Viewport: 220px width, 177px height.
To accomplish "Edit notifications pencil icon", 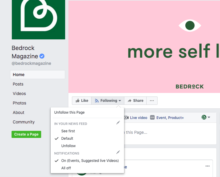I will 118,152.
